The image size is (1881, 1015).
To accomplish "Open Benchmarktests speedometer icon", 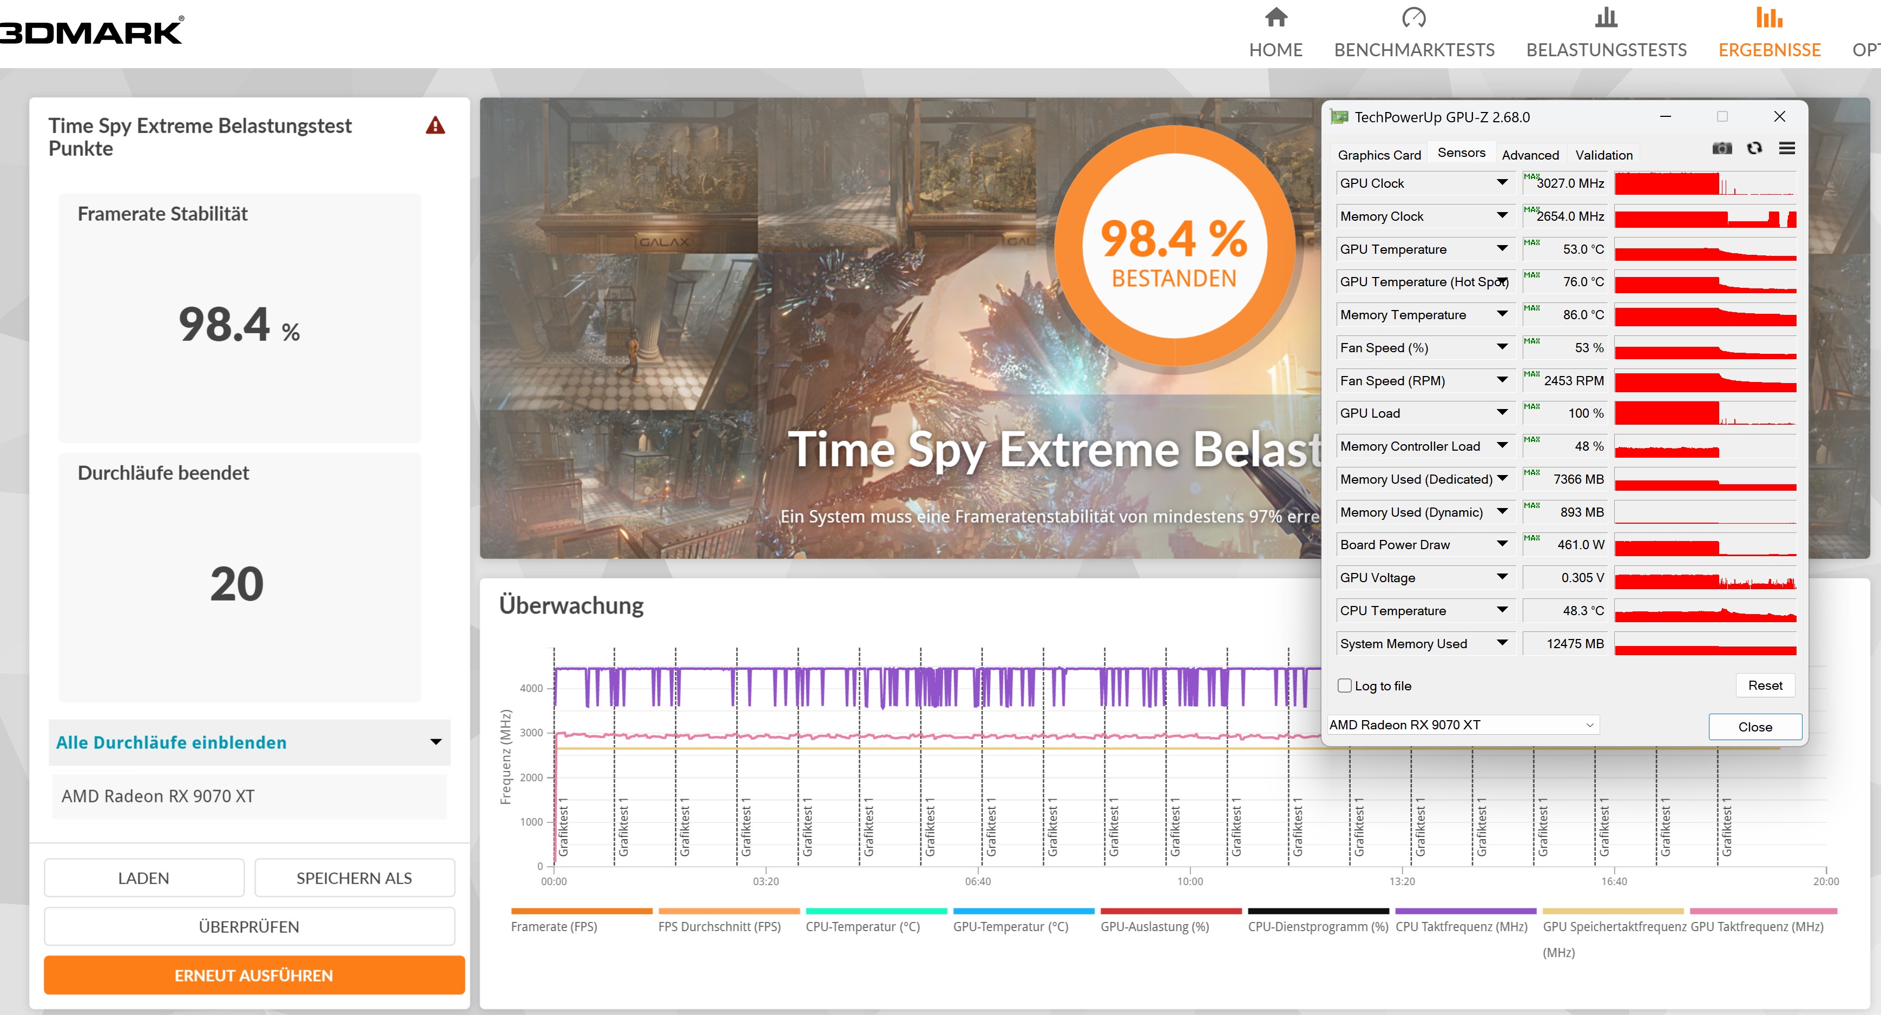I will [1413, 17].
